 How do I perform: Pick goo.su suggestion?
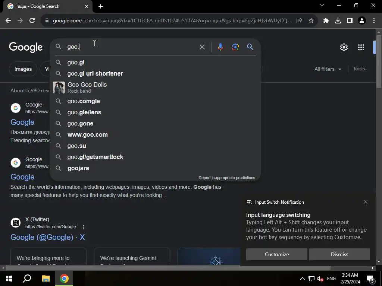[x=155, y=146]
